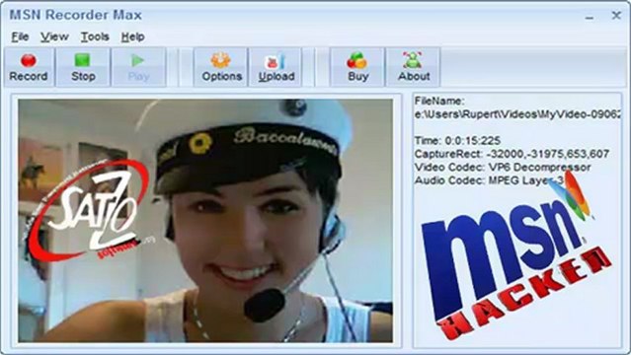Viewport: 631px width, 355px height.
Task: Open the Tools menu
Action: (95, 37)
